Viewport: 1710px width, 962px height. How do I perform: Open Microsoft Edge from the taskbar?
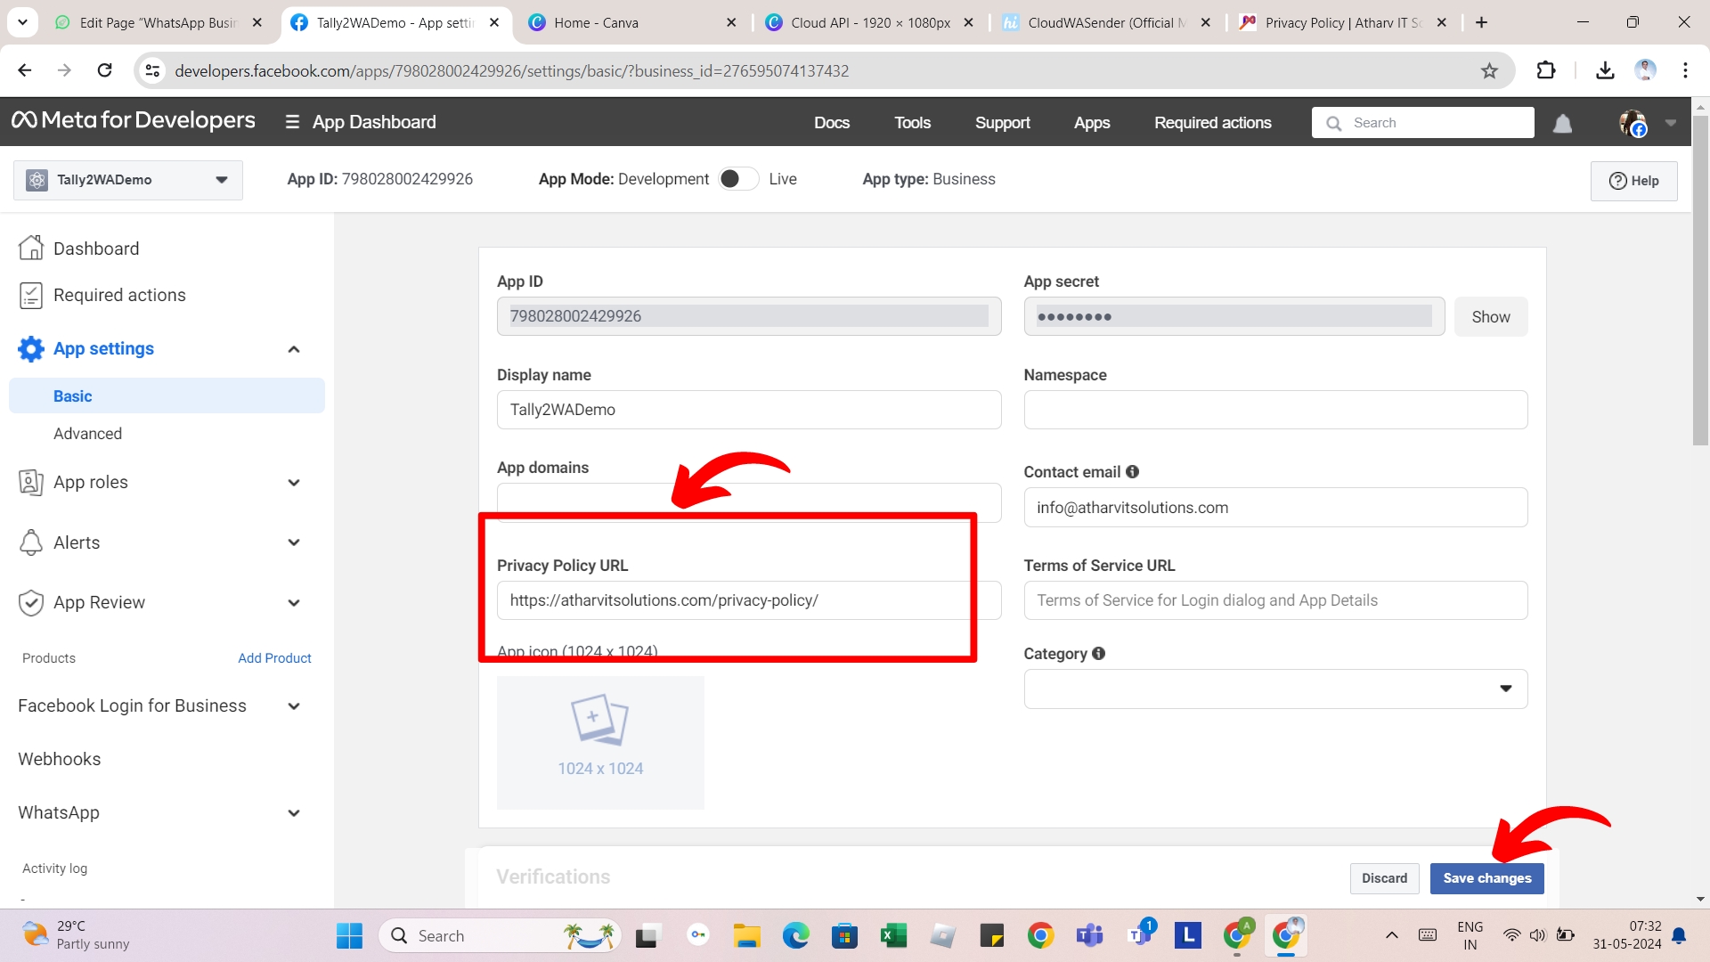click(795, 935)
